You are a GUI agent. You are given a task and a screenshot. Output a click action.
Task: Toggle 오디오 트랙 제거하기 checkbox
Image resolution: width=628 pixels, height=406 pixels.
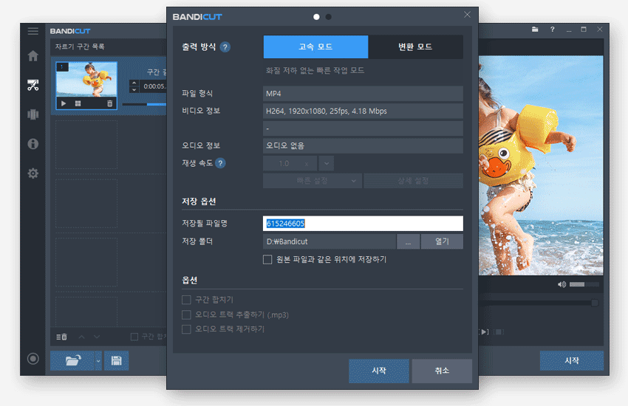(x=186, y=329)
